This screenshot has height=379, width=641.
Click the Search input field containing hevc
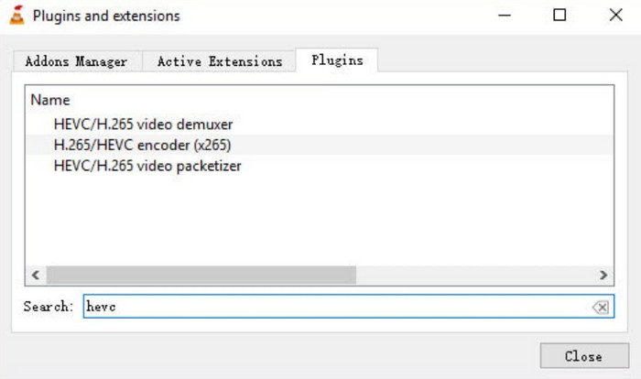pos(348,307)
